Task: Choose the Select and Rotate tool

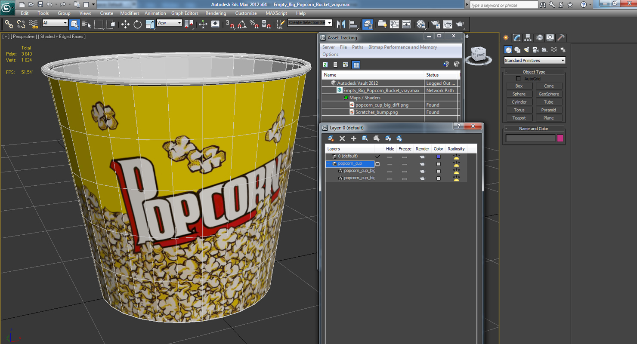Action: click(137, 24)
